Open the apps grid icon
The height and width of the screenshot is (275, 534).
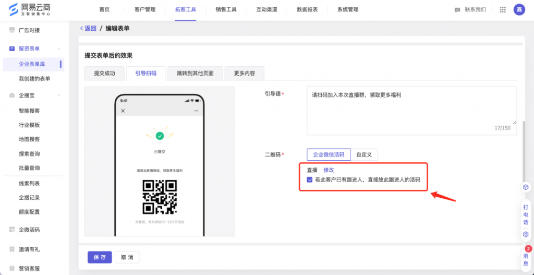coord(502,9)
